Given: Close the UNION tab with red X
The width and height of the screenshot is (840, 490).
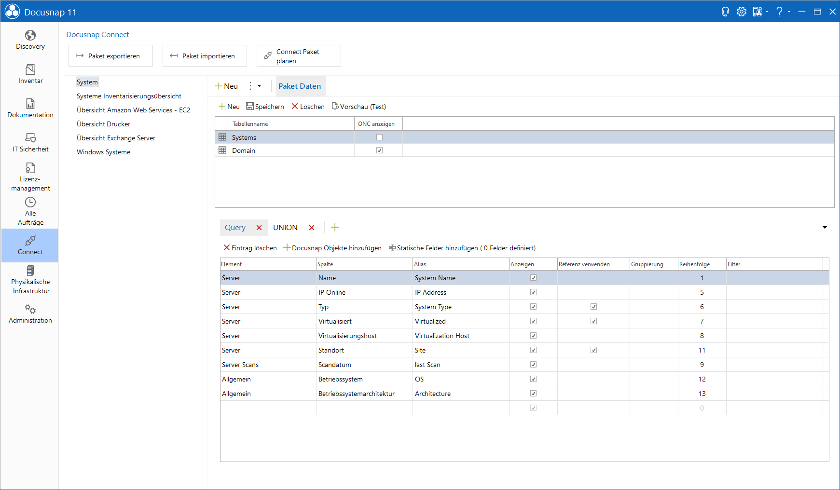Looking at the screenshot, I should pyautogui.click(x=312, y=228).
